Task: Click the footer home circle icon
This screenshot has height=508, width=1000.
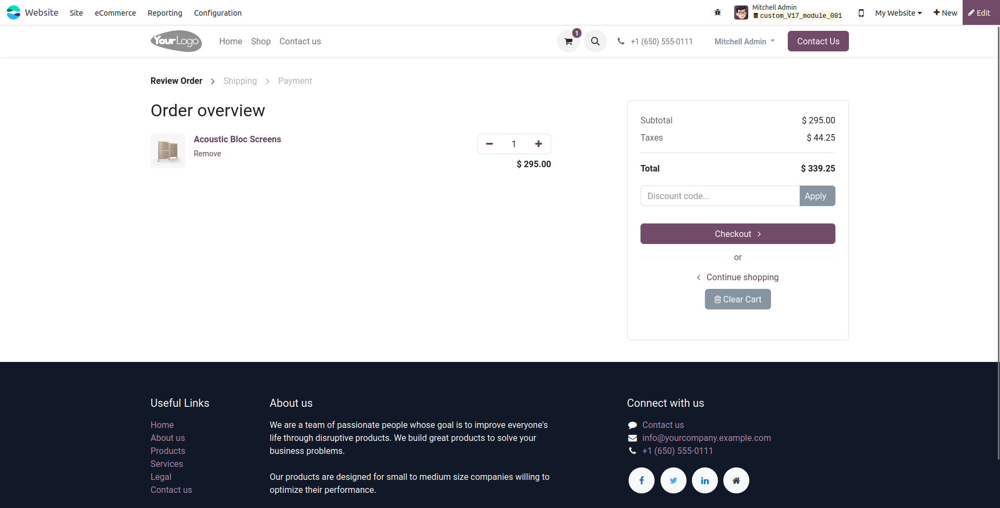Action: point(736,480)
